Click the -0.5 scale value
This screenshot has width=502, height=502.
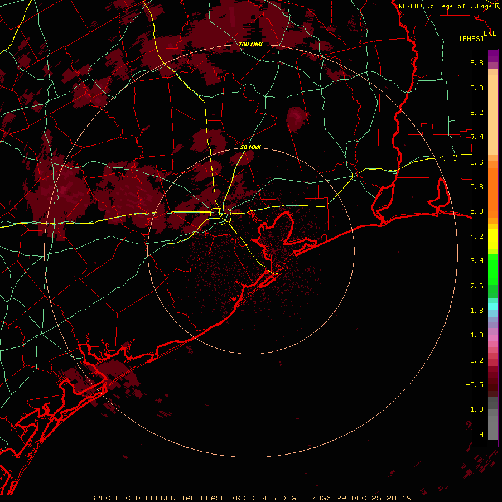tap(475, 385)
